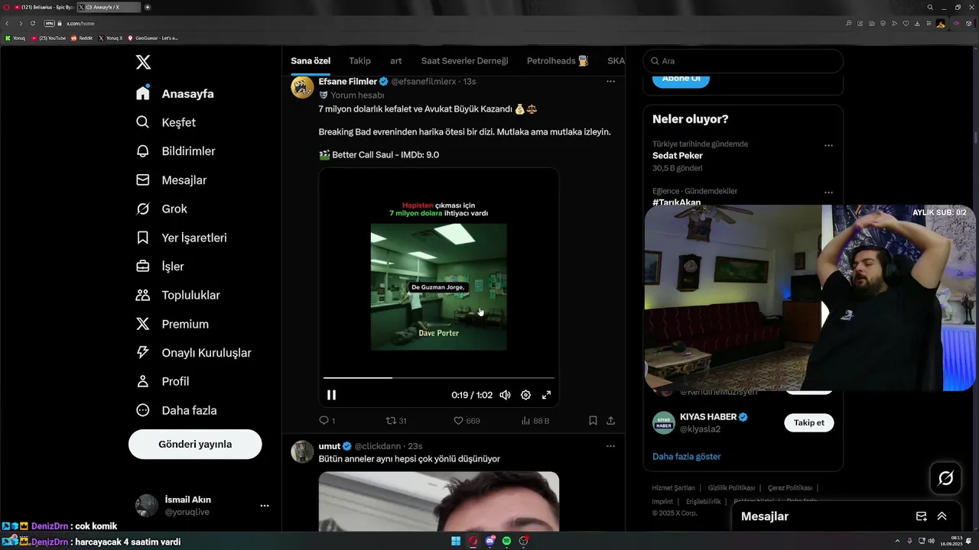Open Mesajlar in the sidebar
979x550 pixels.
coord(171,180)
